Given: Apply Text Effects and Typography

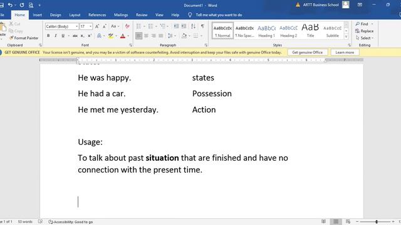Looking at the screenshot, I should point(99,36).
